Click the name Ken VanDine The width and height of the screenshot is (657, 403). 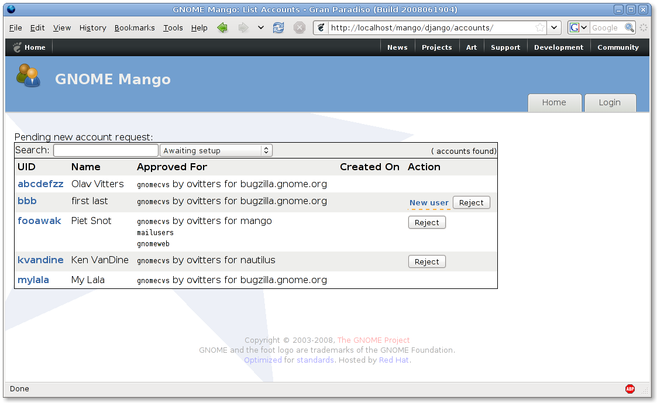(x=99, y=260)
